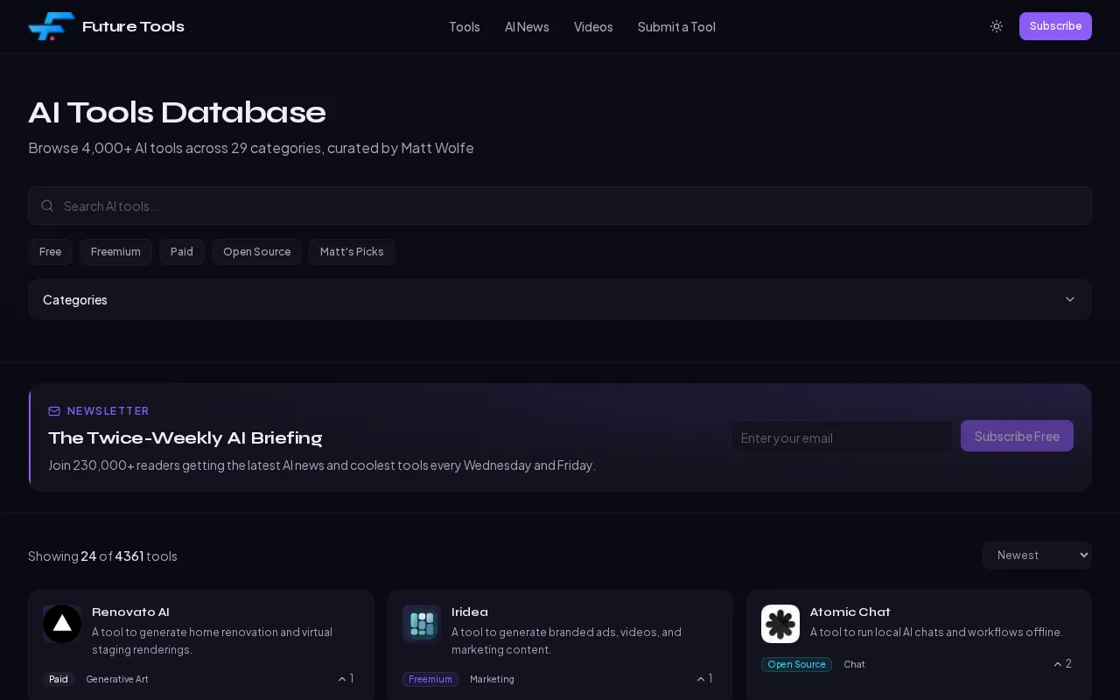Open the Renovato AI title link
This screenshot has height=700, width=1120.
pyautogui.click(x=130, y=612)
